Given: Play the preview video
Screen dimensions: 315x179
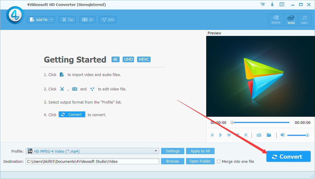Looking at the screenshot, I should 221,135.
